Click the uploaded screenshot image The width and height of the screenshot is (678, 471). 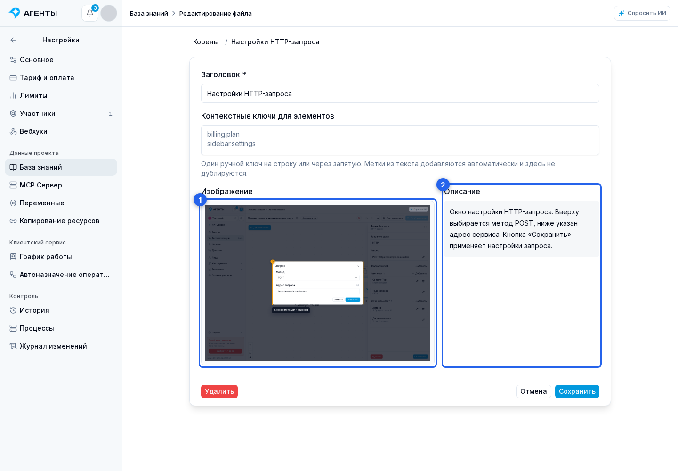tap(318, 283)
